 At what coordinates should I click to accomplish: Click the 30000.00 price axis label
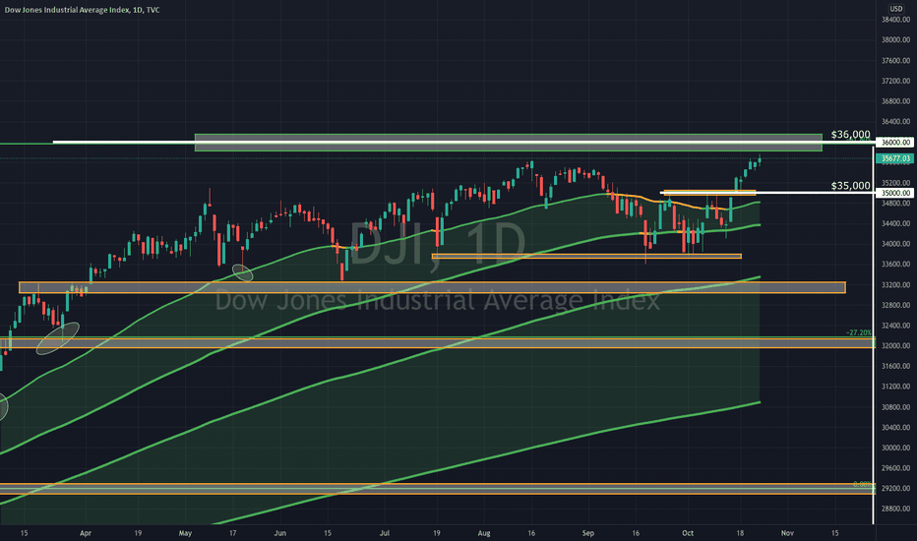tap(895, 448)
